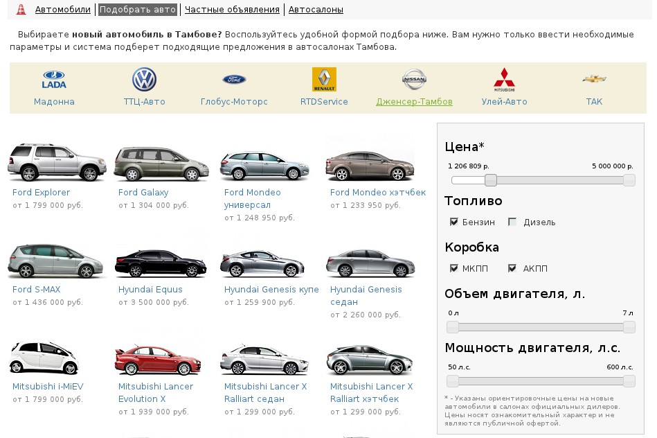Open the Ford Explorer link
The height and width of the screenshot is (438, 657).
pos(41,192)
